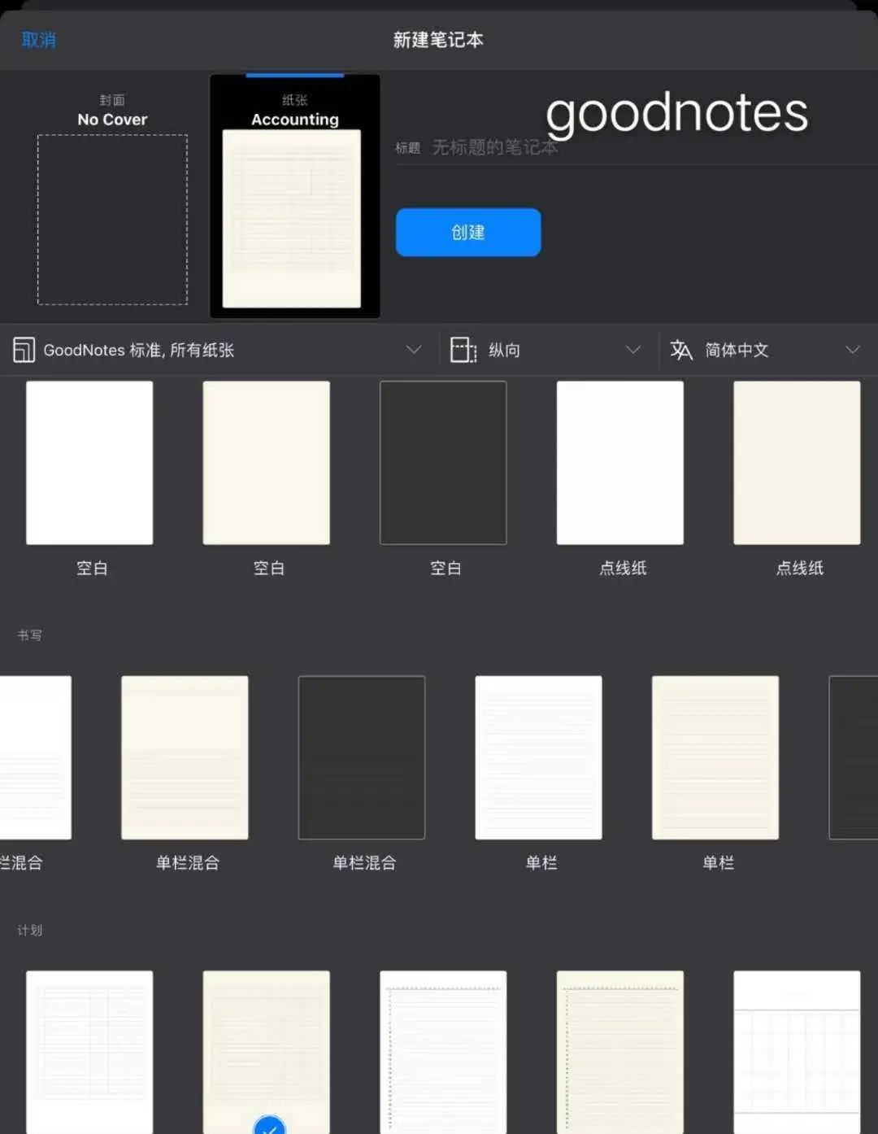This screenshot has width=878, height=1134.
Task: Click the 书写 section label
Action: (30, 635)
